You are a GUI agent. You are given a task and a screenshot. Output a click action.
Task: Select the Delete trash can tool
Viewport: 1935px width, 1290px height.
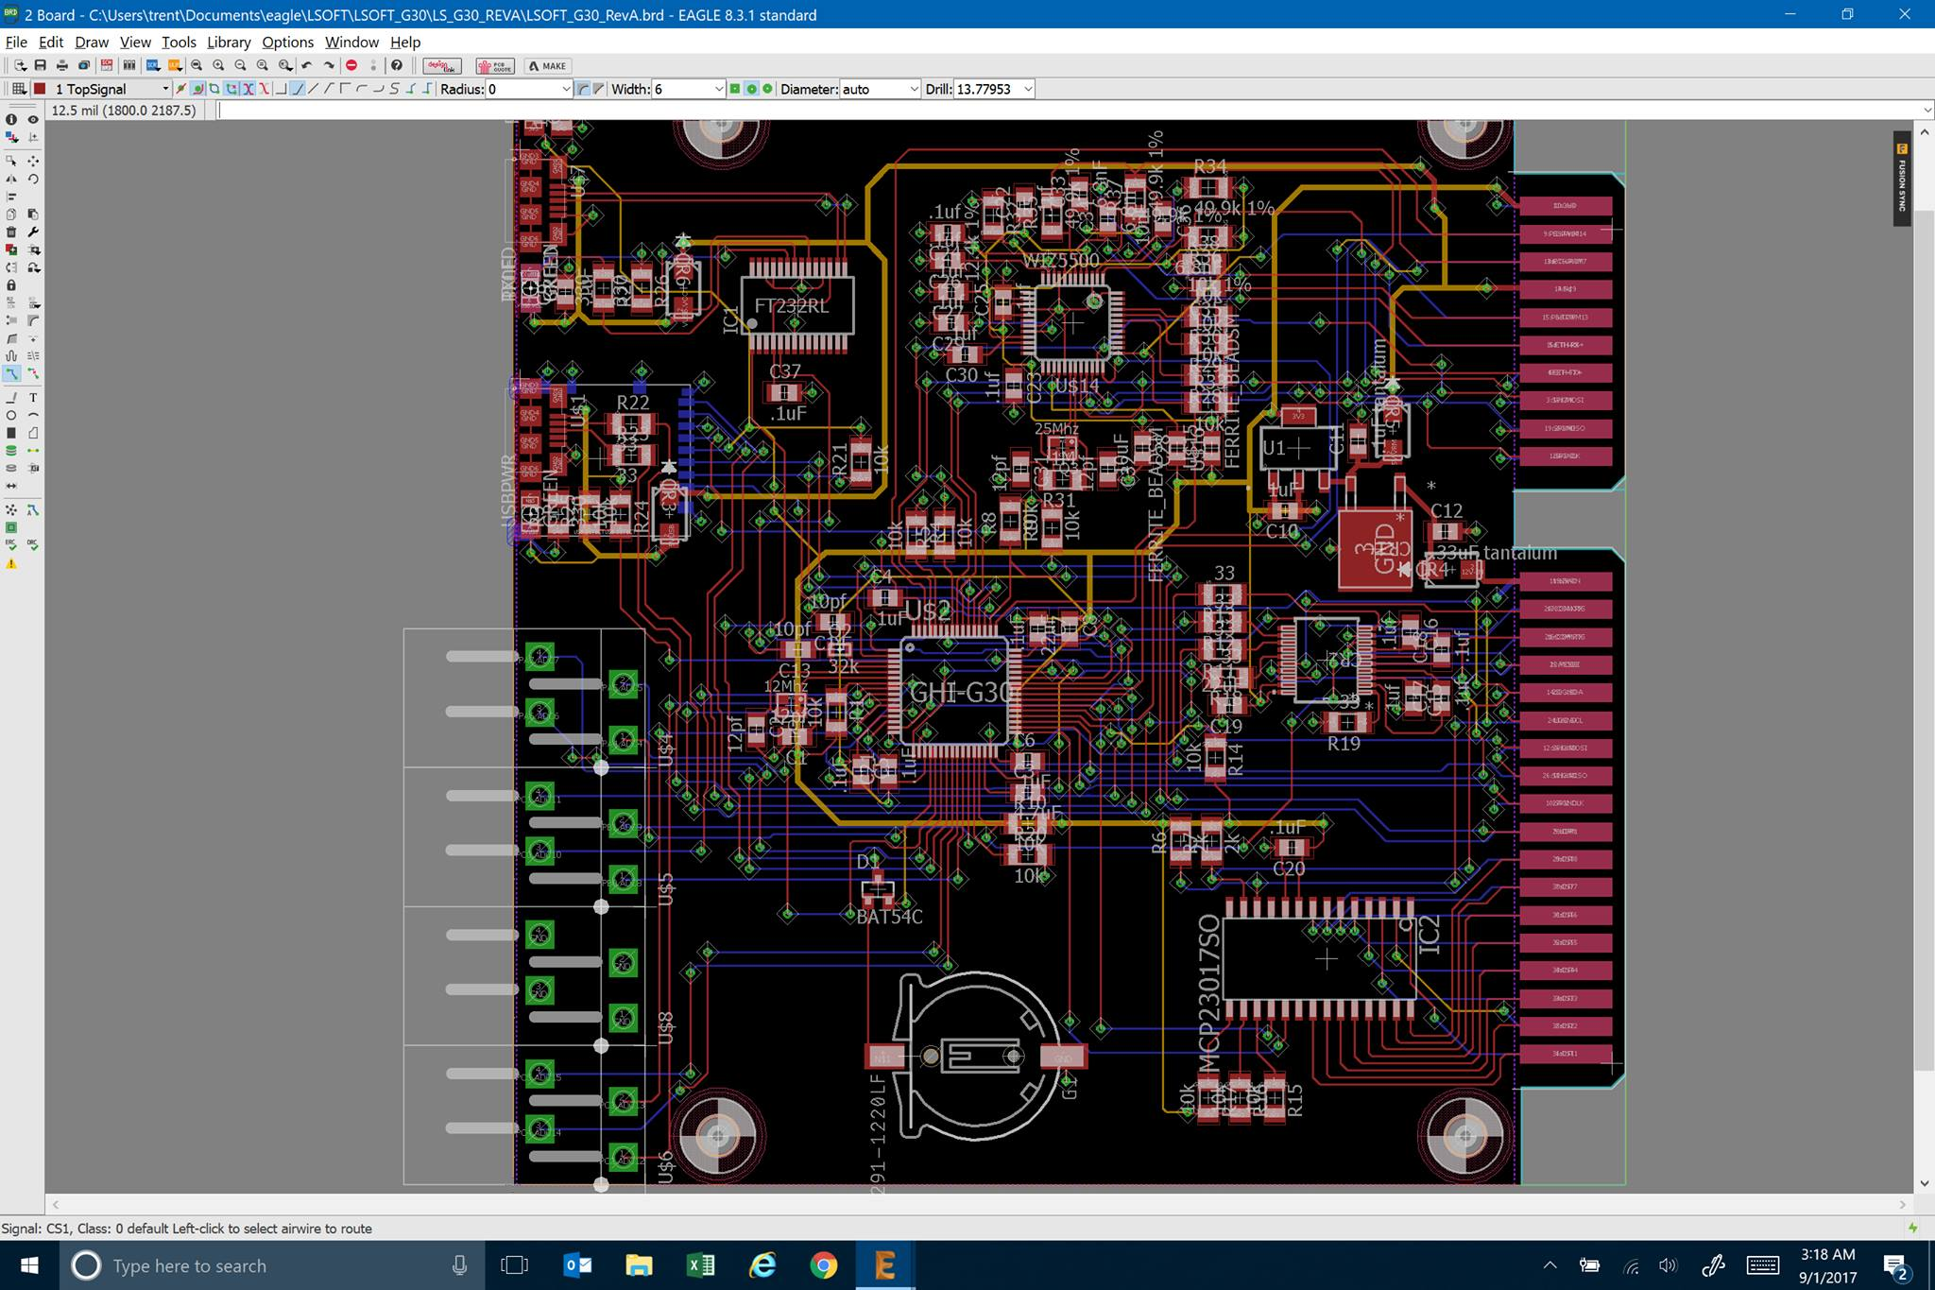11,232
